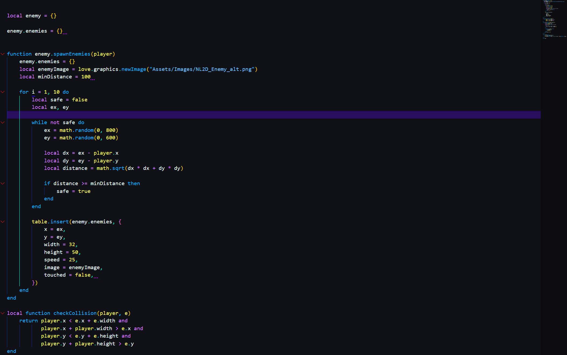567x355 pixels.
Task: Click 'x = ex,' table field
Action: click(x=55, y=230)
